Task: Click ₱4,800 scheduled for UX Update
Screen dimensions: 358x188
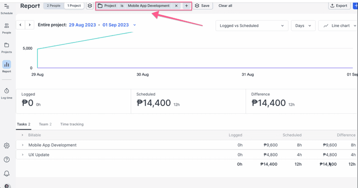Action: [x=271, y=154]
